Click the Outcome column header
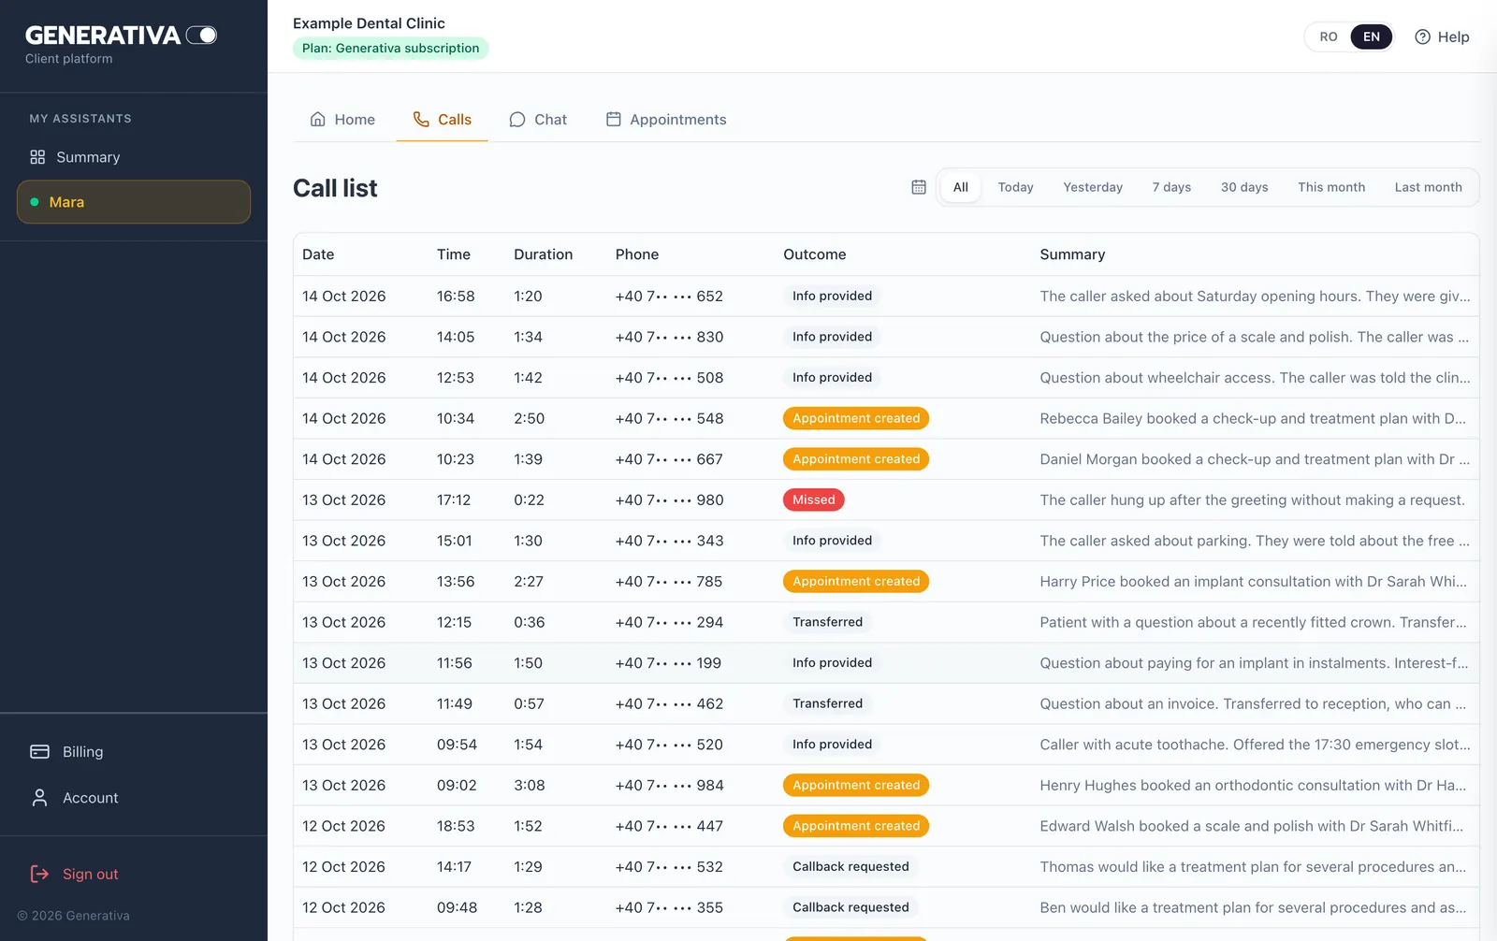The width and height of the screenshot is (1497, 941). tap(814, 254)
